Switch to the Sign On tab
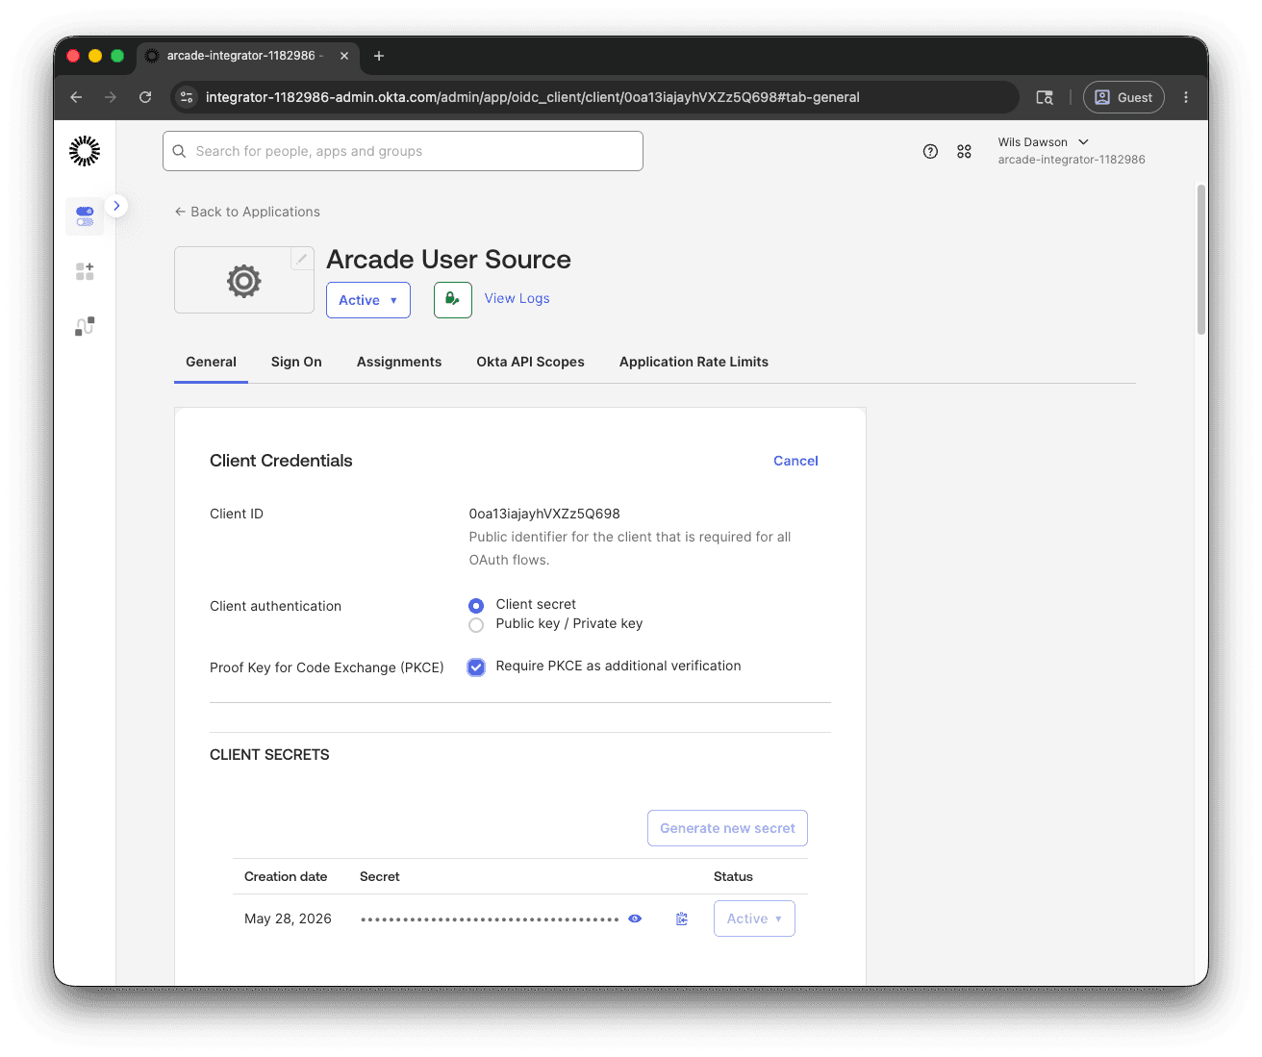The height and width of the screenshot is (1057, 1262). tap(296, 362)
